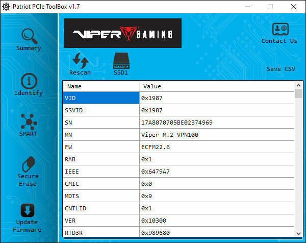Select the RAB name cell
This screenshot has height=243, width=306.
(x=101, y=159)
